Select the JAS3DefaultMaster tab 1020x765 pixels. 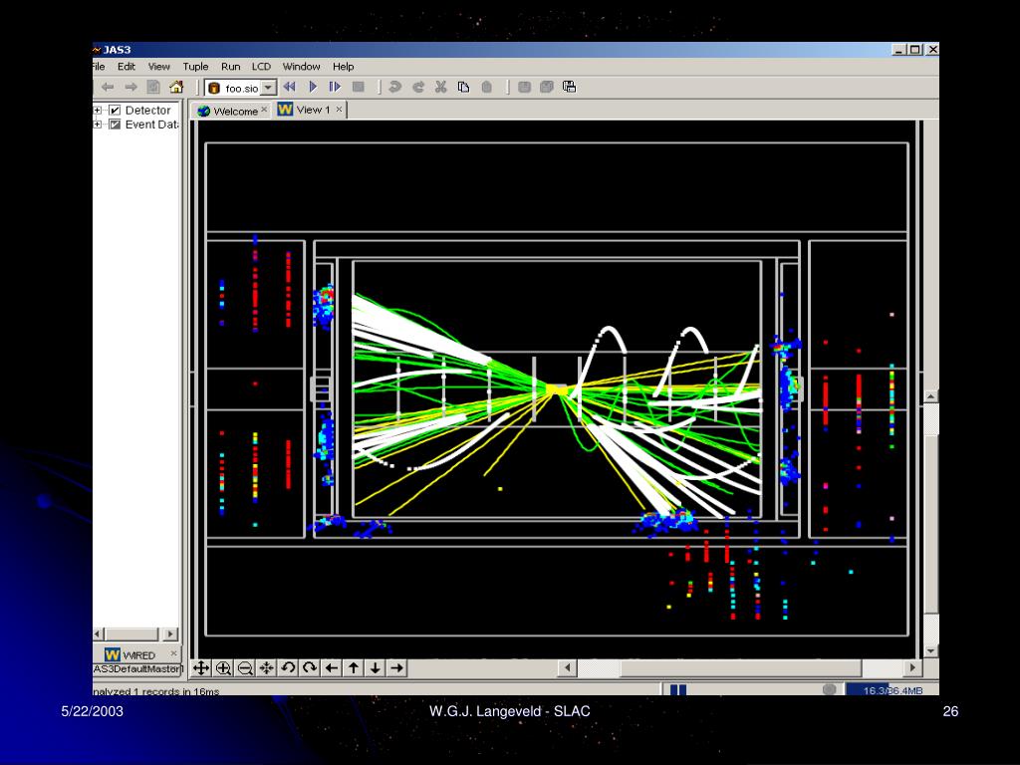click(137, 668)
